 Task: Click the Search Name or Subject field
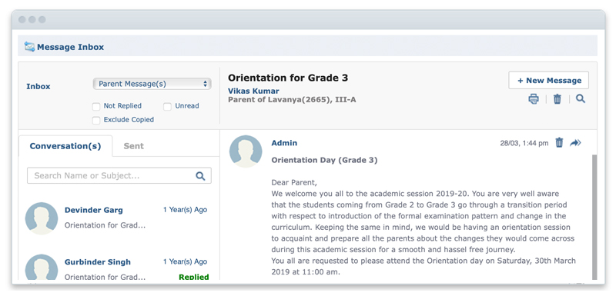coord(119,176)
